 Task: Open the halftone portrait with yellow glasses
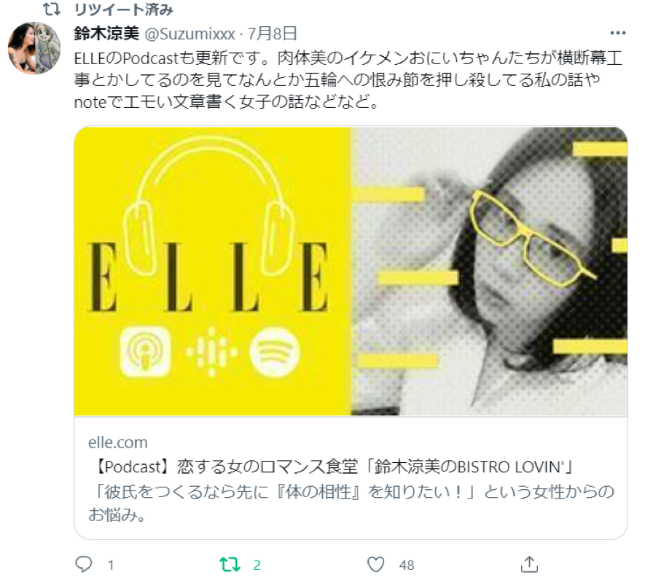[490, 271]
